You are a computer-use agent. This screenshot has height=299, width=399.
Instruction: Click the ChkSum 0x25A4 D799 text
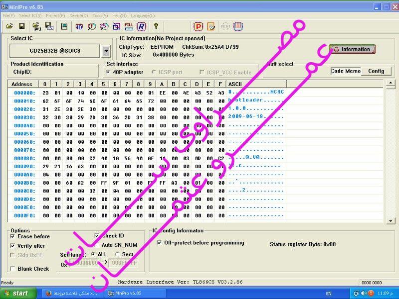tap(210, 47)
